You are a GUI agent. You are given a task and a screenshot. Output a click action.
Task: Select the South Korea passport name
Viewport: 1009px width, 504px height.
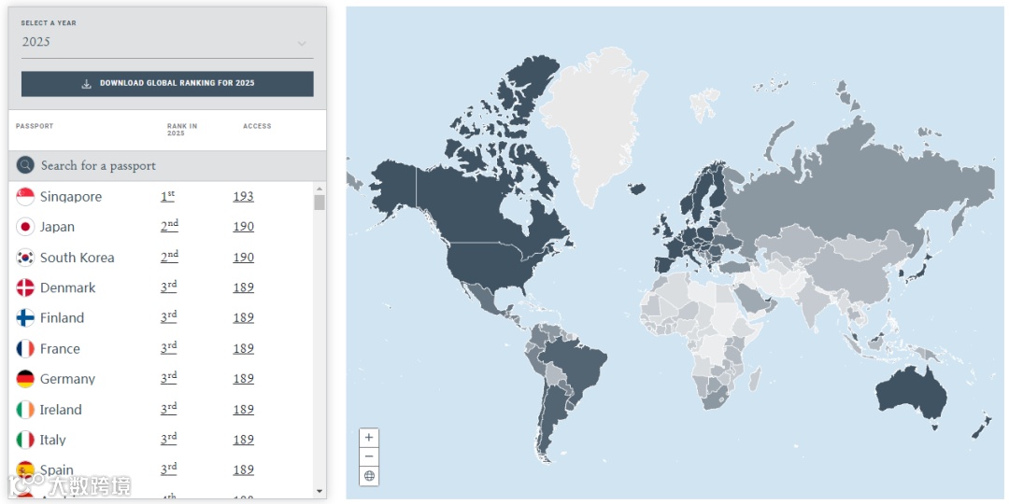tap(78, 258)
